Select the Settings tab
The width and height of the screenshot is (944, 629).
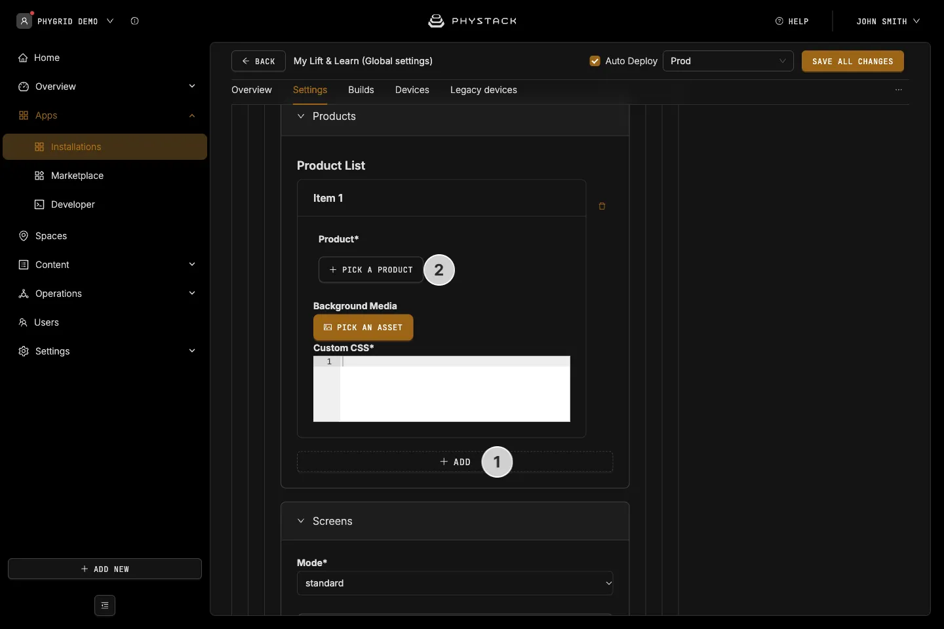[x=310, y=90]
